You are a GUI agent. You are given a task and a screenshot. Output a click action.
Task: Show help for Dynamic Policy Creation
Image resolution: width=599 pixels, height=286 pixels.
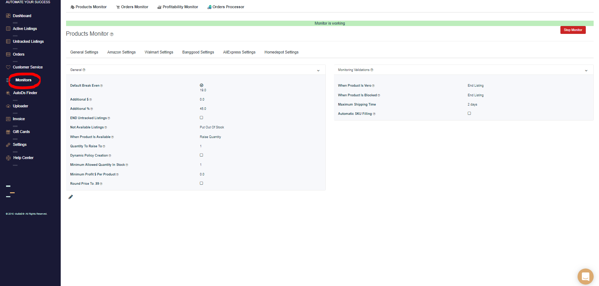110,155
